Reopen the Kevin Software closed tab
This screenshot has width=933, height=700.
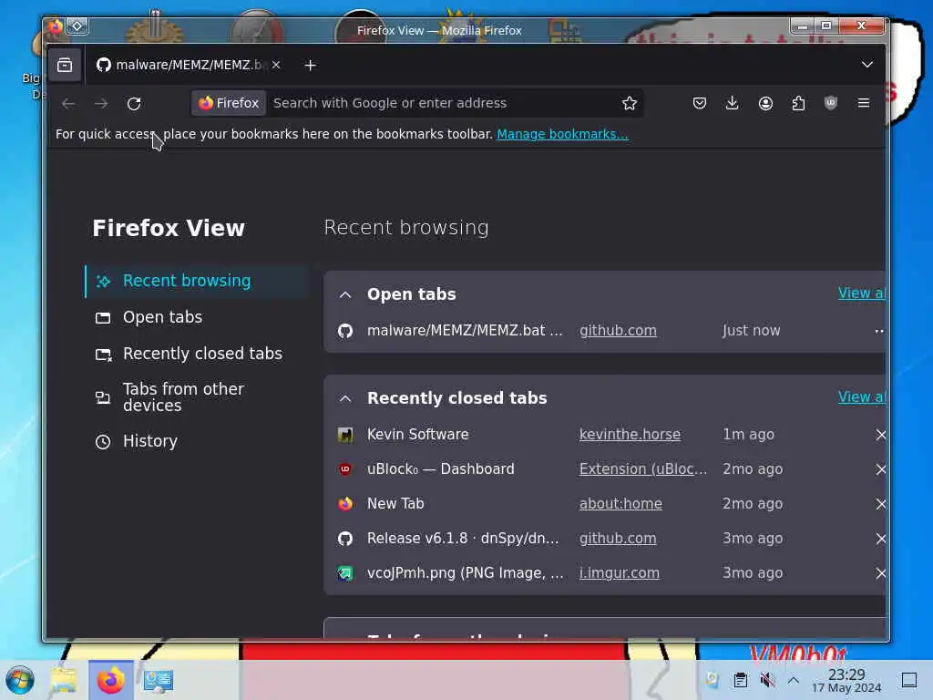417,435
